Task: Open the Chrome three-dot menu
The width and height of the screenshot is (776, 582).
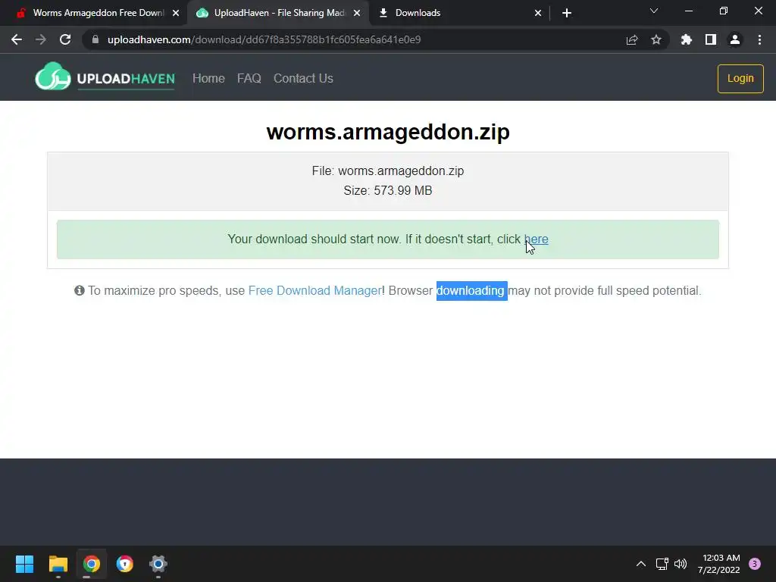Action: coord(759,39)
